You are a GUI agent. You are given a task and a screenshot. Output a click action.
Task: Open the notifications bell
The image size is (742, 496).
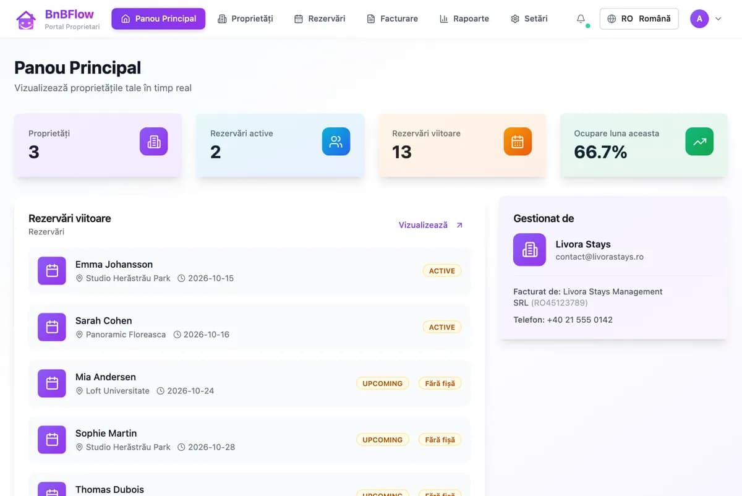click(581, 19)
